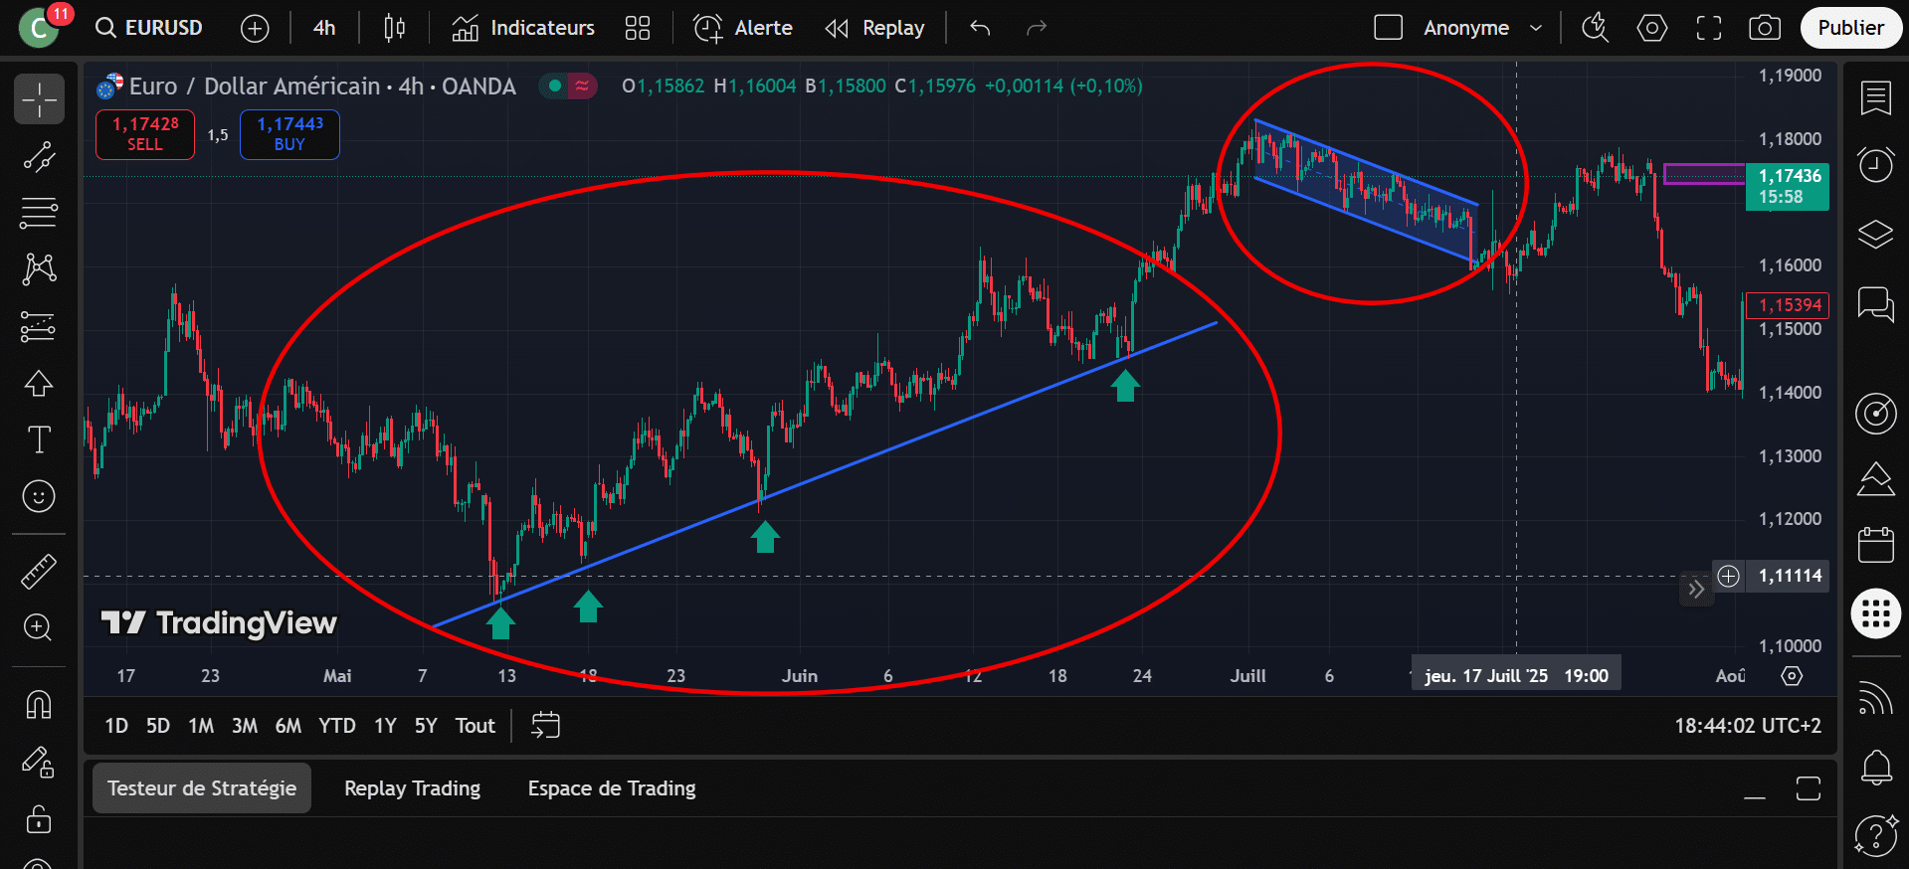Toggle lock all drawings padlock
Screen dimensions: 1909x869
(x=39, y=819)
